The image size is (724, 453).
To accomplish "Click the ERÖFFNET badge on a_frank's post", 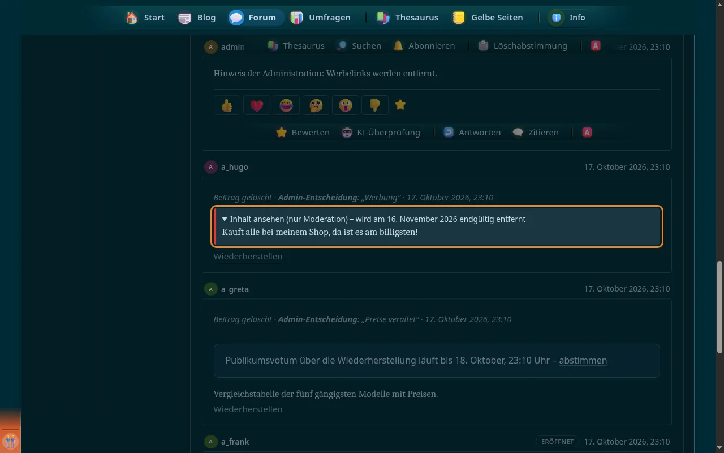I will point(557,441).
